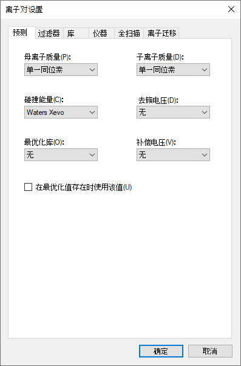241x366 pixels.
Task: Click the 碰撞能量(C) label text
Action: click(44, 100)
